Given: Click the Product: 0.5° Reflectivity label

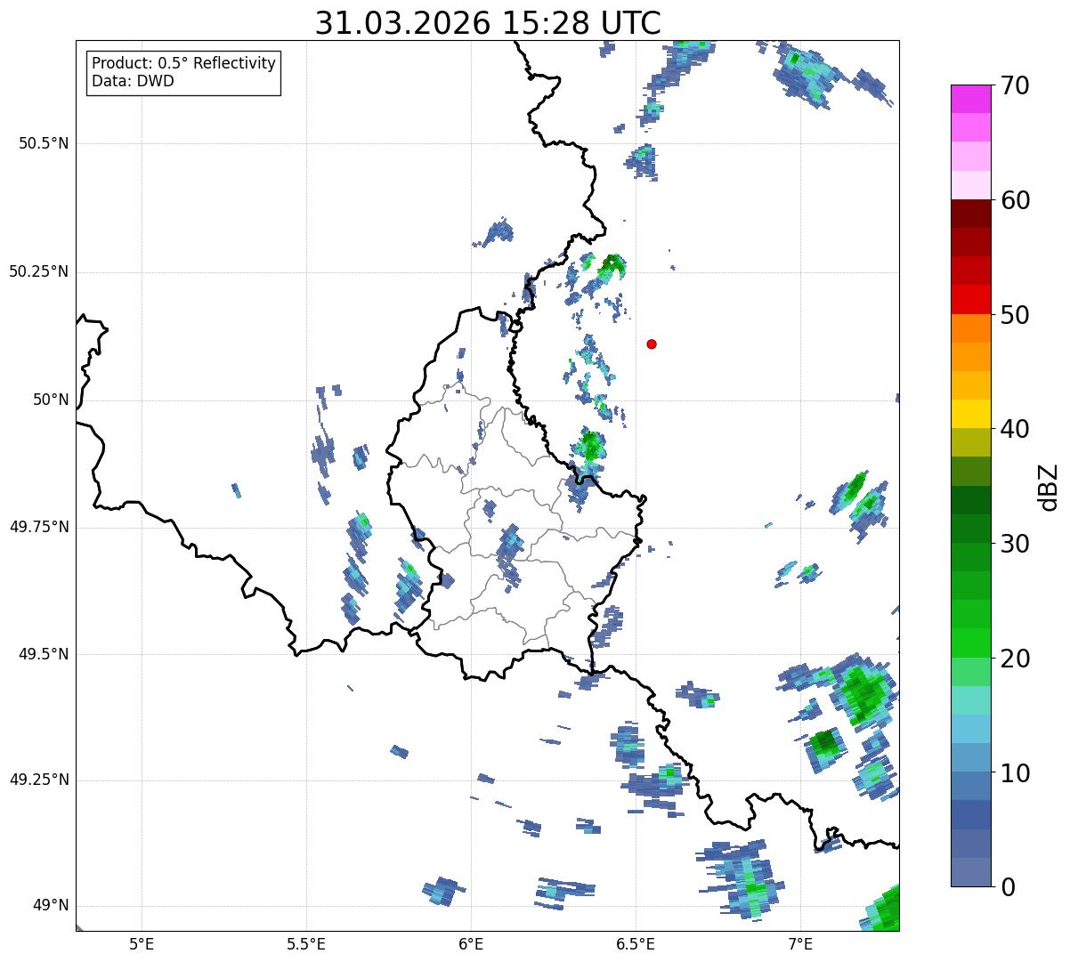Looking at the screenshot, I should coord(184,64).
